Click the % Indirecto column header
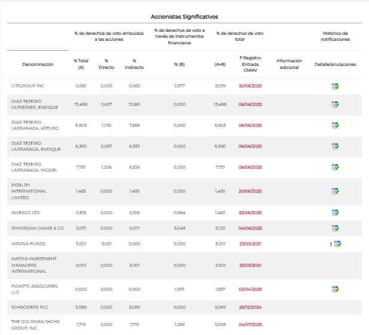 pyautogui.click(x=134, y=64)
